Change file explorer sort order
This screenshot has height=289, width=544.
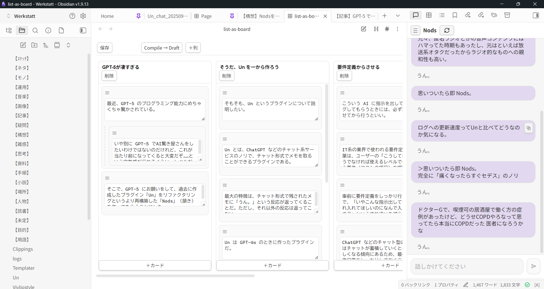pyautogui.click(x=46, y=45)
